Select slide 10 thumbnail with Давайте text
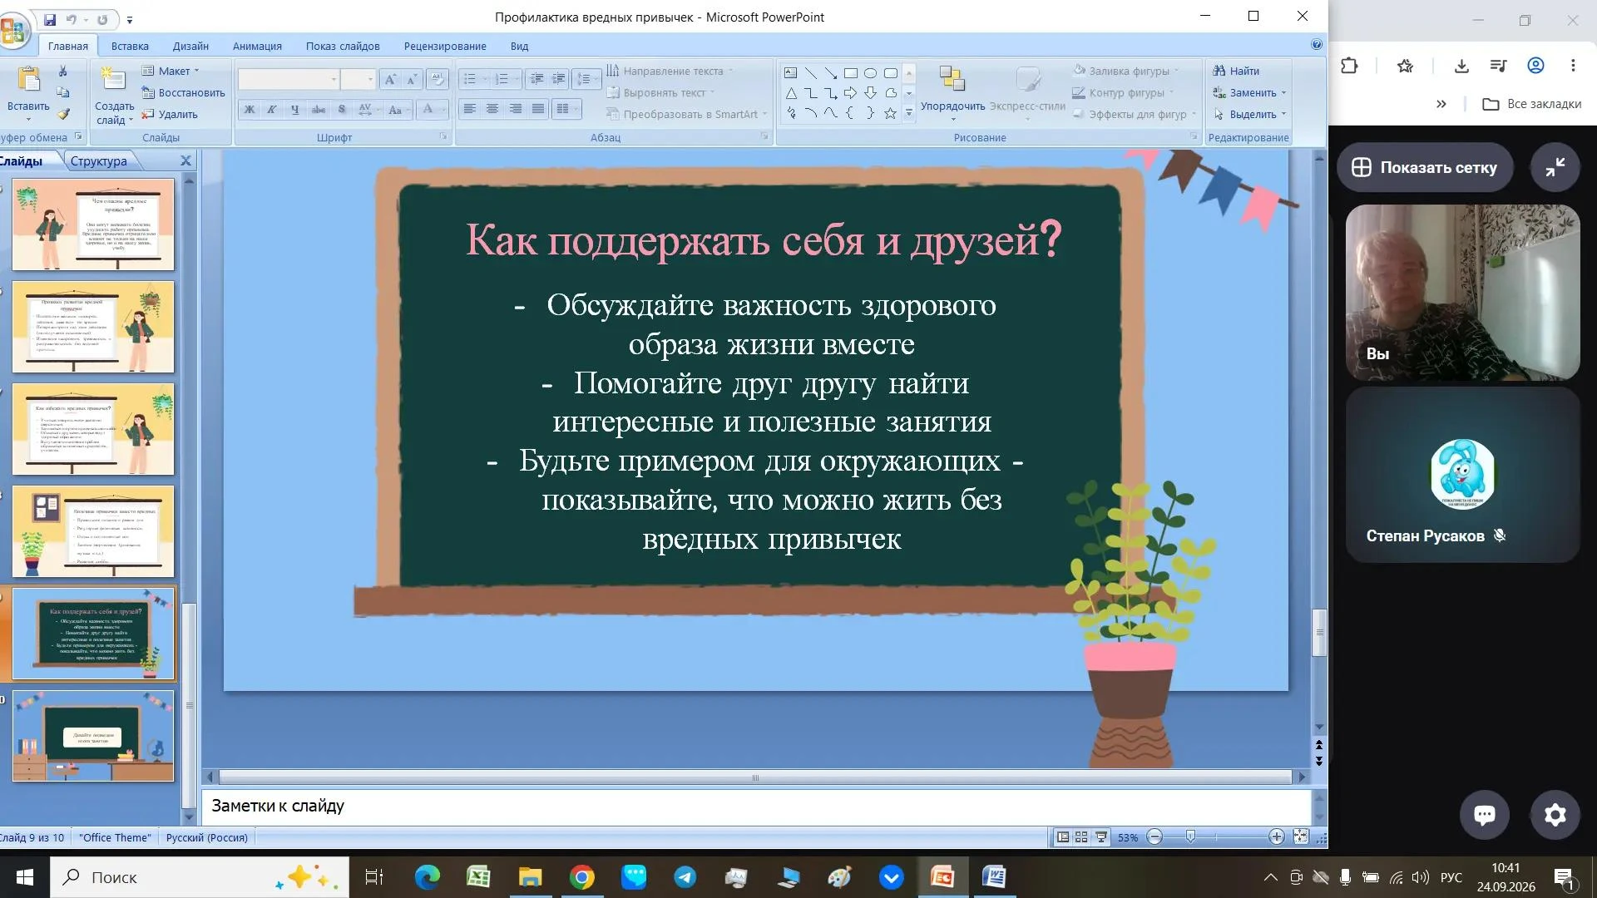The height and width of the screenshot is (898, 1597). pyautogui.click(x=93, y=736)
